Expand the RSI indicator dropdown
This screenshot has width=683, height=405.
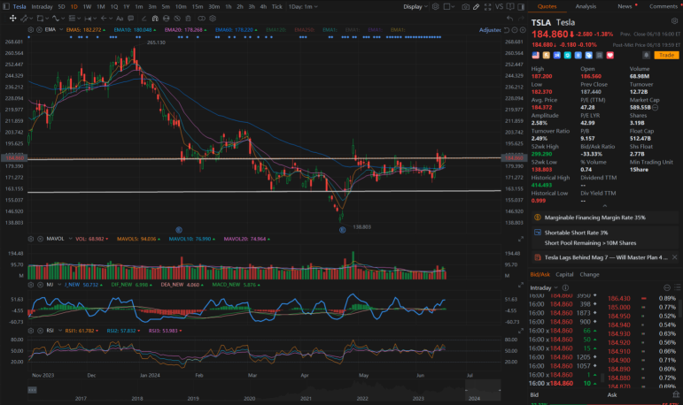[60, 331]
